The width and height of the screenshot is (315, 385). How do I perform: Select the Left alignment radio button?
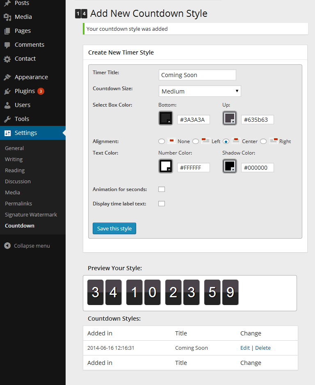click(x=196, y=141)
